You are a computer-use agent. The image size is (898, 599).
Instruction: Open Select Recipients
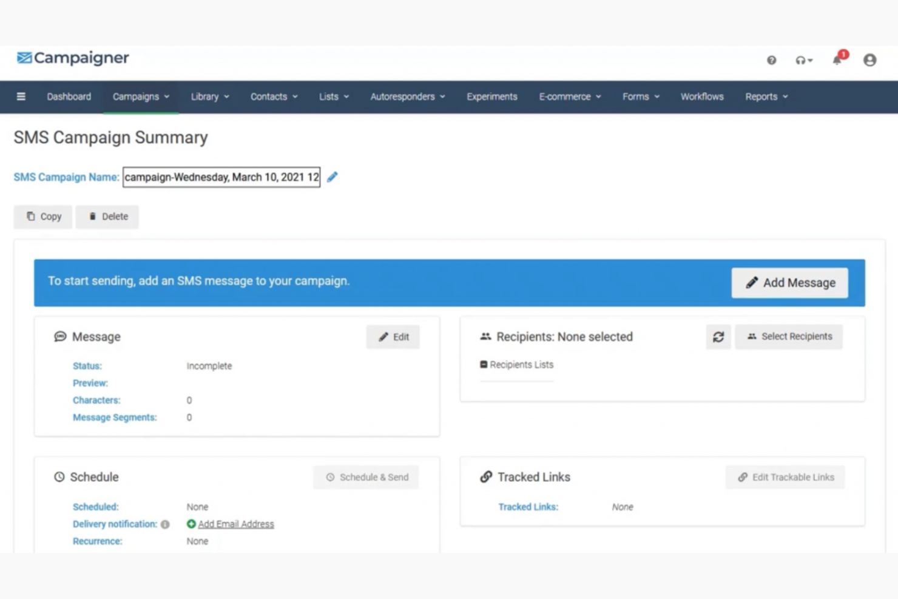[x=789, y=336]
